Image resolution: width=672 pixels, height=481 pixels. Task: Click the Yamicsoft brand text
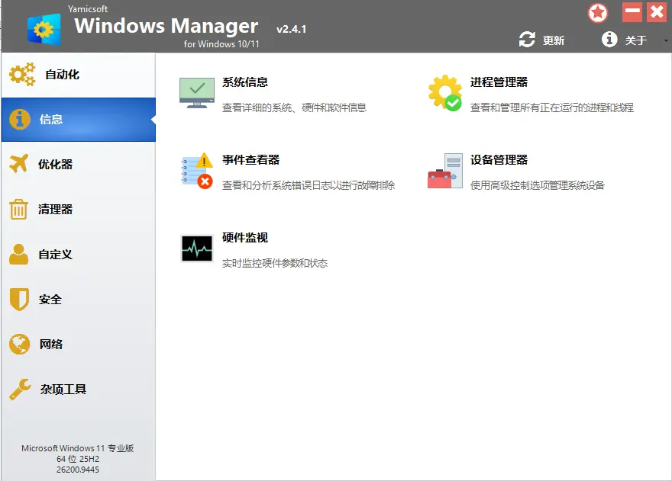click(x=87, y=8)
